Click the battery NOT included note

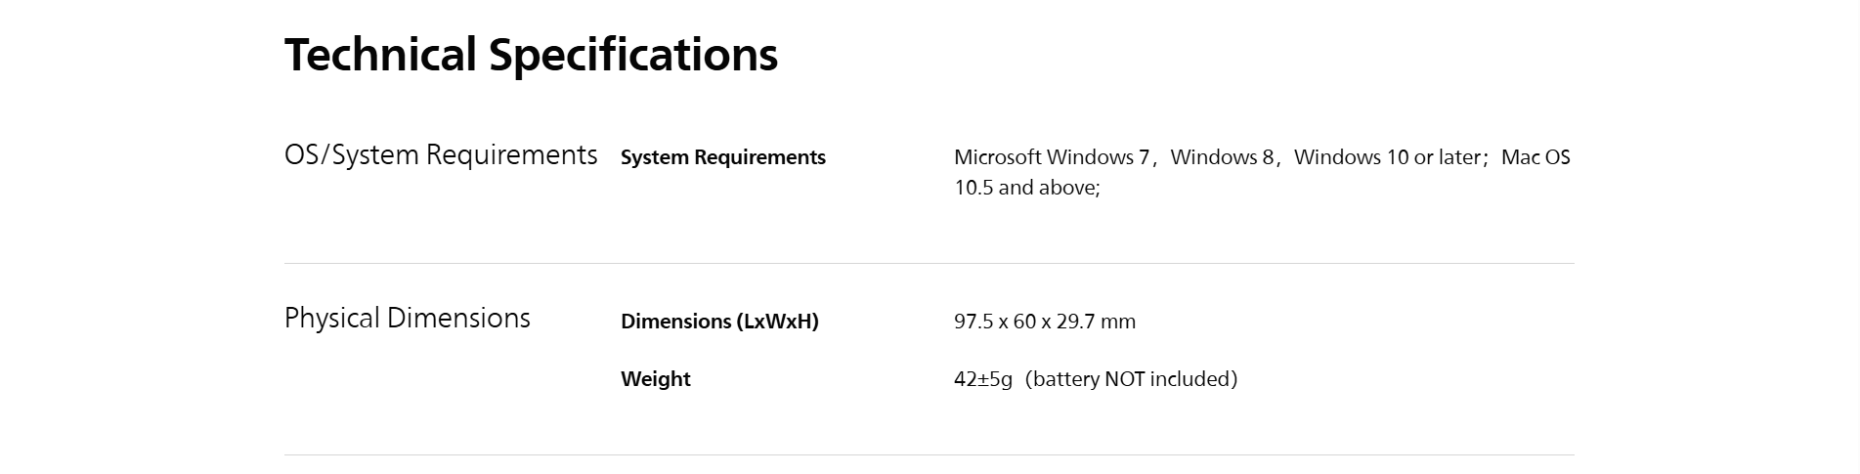pyautogui.click(x=1131, y=379)
